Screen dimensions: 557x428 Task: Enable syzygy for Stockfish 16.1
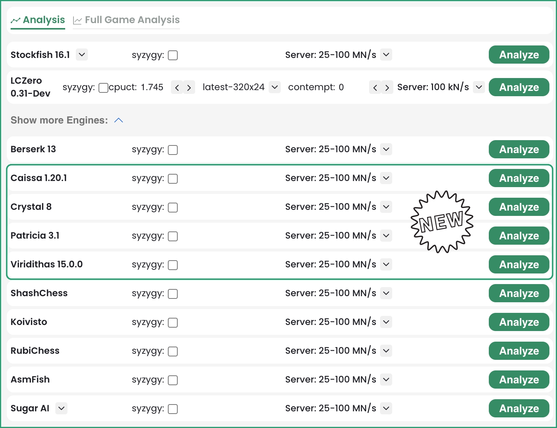(173, 55)
